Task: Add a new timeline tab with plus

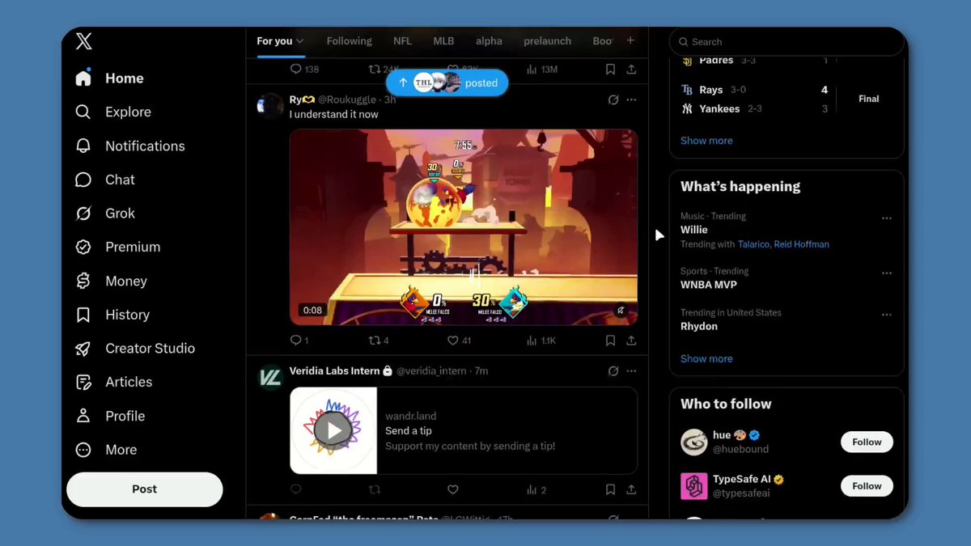Action: (630, 40)
